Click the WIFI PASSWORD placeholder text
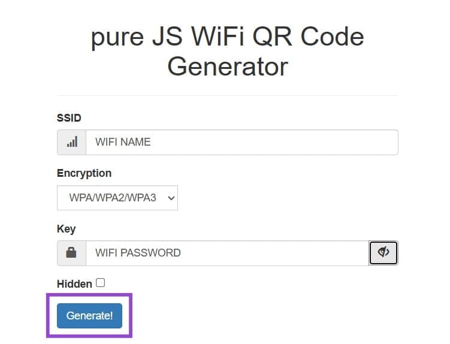 click(138, 253)
